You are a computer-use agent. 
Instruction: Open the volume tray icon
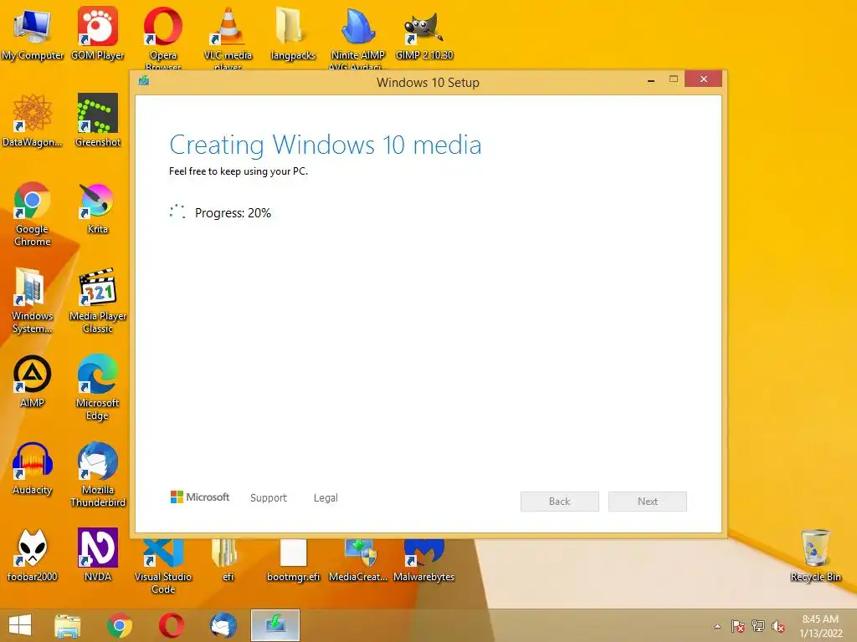point(778,626)
